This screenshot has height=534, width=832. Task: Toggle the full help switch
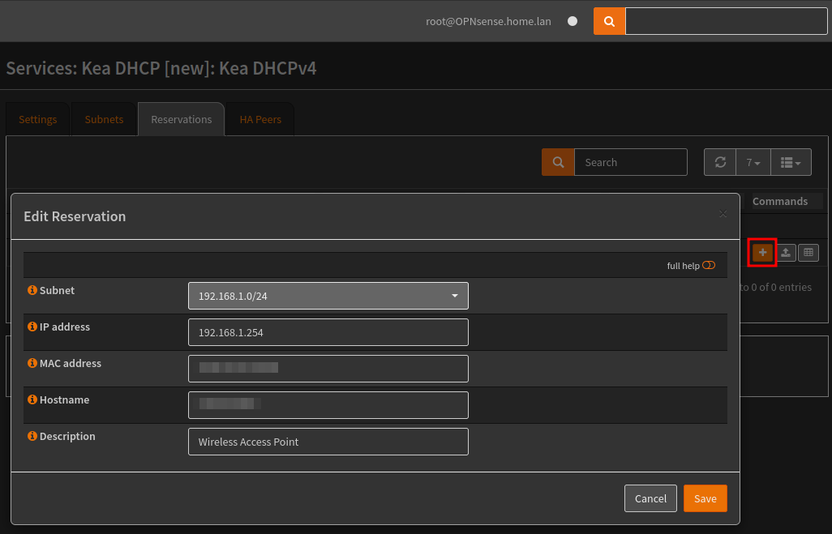[709, 265]
